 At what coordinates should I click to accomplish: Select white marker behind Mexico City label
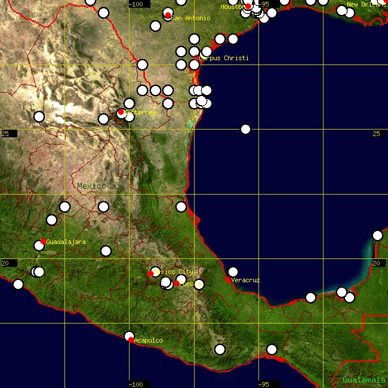pos(155,272)
